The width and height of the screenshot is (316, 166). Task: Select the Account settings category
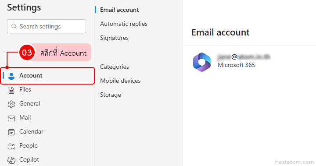[x=47, y=76]
